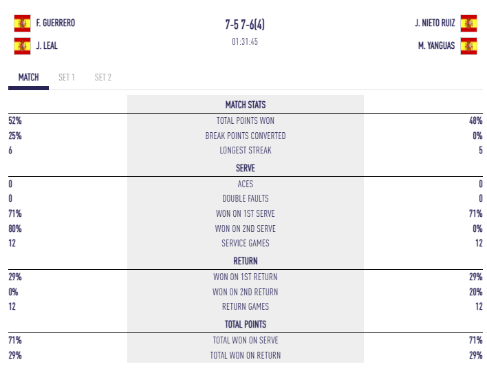This screenshot has width=487, height=371.
Task: Click the Total Won on Serve label
Action: [x=246, y=340]
